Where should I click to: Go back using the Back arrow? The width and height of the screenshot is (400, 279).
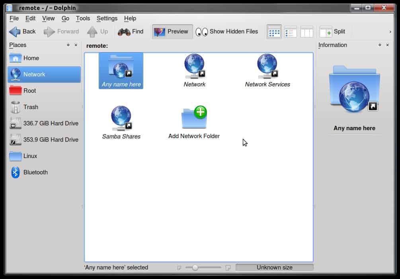click(22, 31)
